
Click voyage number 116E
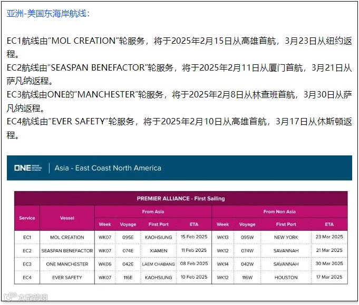coord(128,277)
